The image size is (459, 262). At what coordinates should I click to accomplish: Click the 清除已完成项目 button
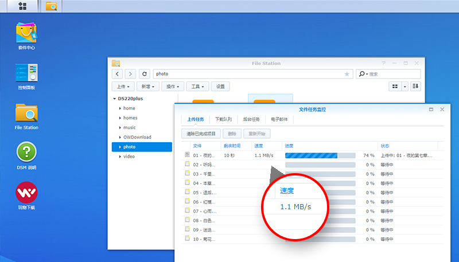(x=201, y=134)
